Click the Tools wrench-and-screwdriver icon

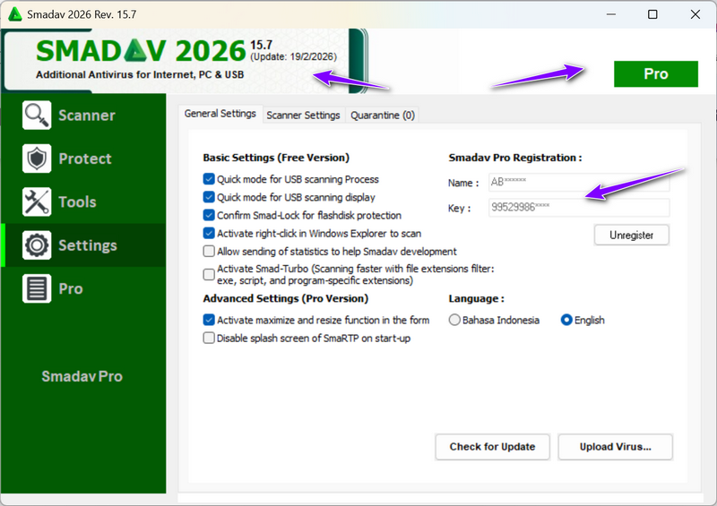(x=37, y=202)
